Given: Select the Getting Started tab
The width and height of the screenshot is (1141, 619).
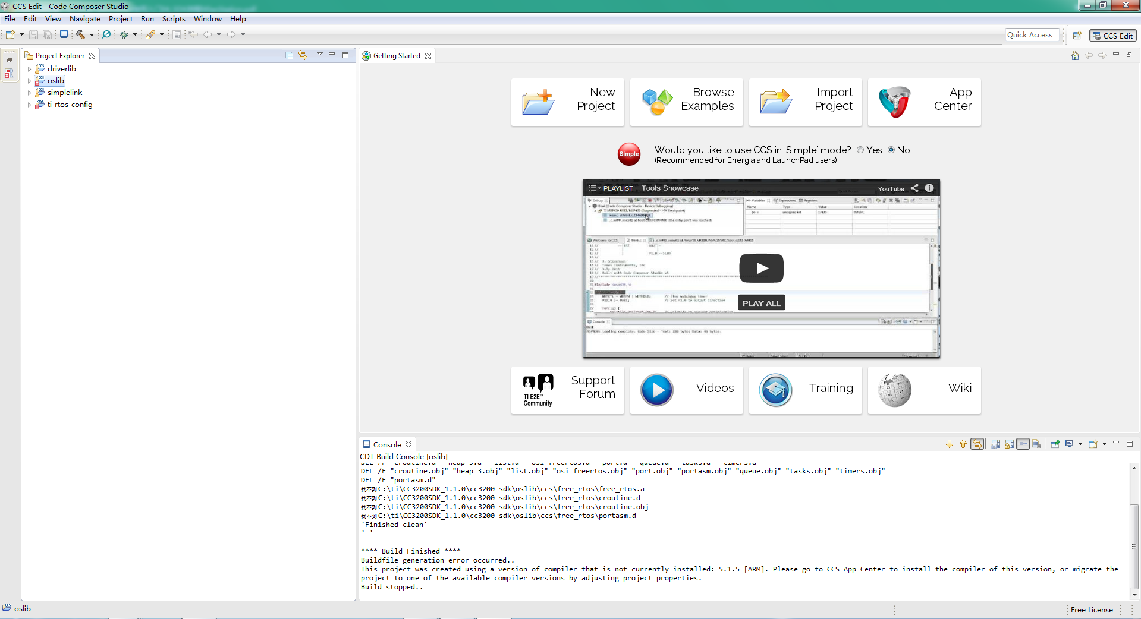Looking at the screenshot, I should 397,55.
